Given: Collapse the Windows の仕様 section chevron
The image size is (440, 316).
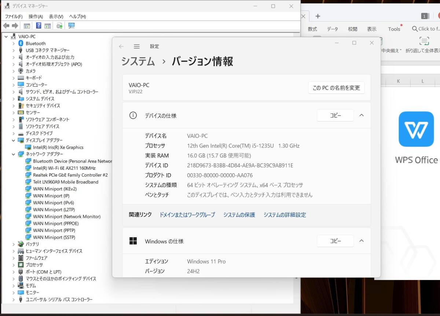Looking at the screenshot, I should click(362, 241).
